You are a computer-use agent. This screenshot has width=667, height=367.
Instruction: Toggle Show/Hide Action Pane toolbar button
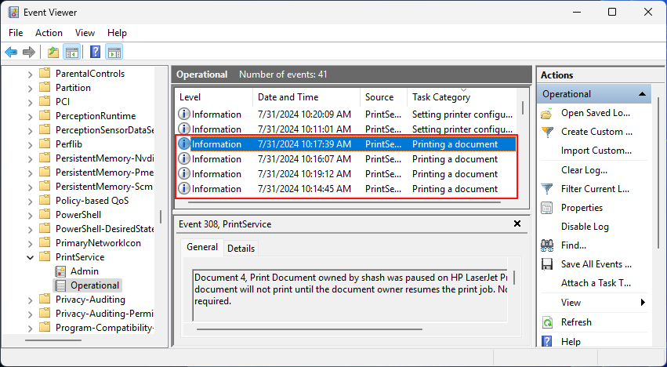point(114,53)
